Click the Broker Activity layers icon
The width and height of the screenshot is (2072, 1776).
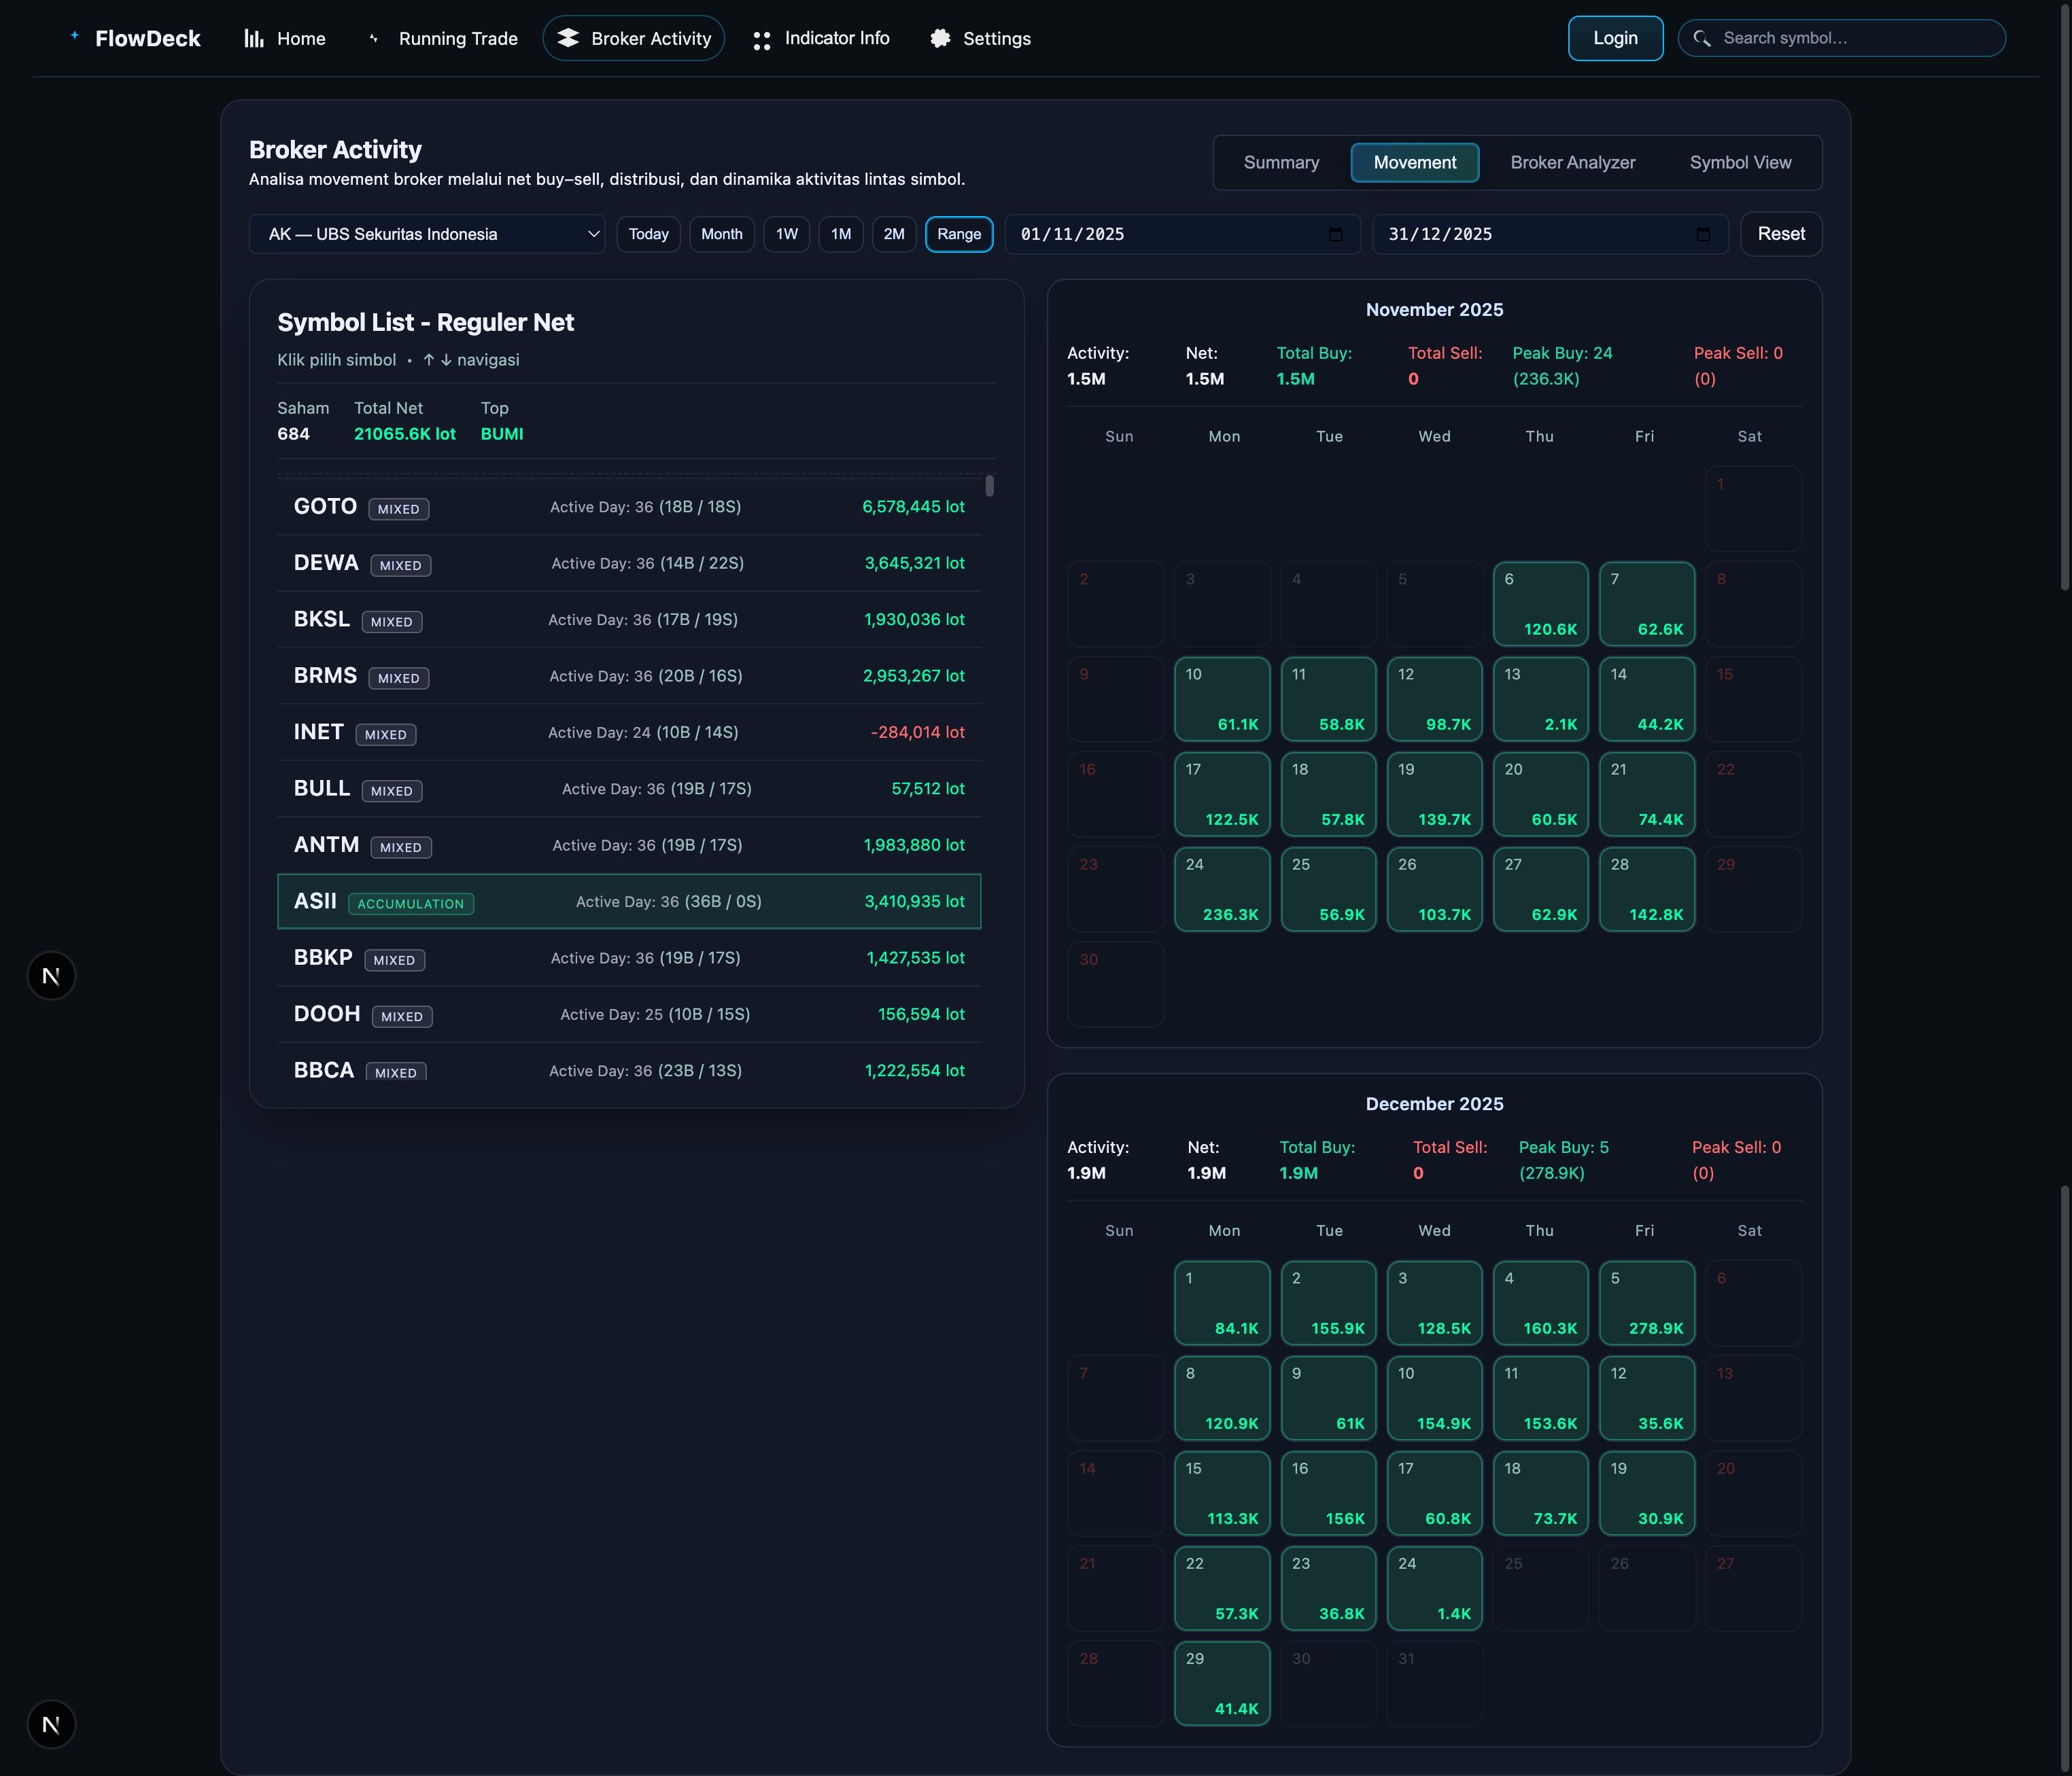pos(568,38)
